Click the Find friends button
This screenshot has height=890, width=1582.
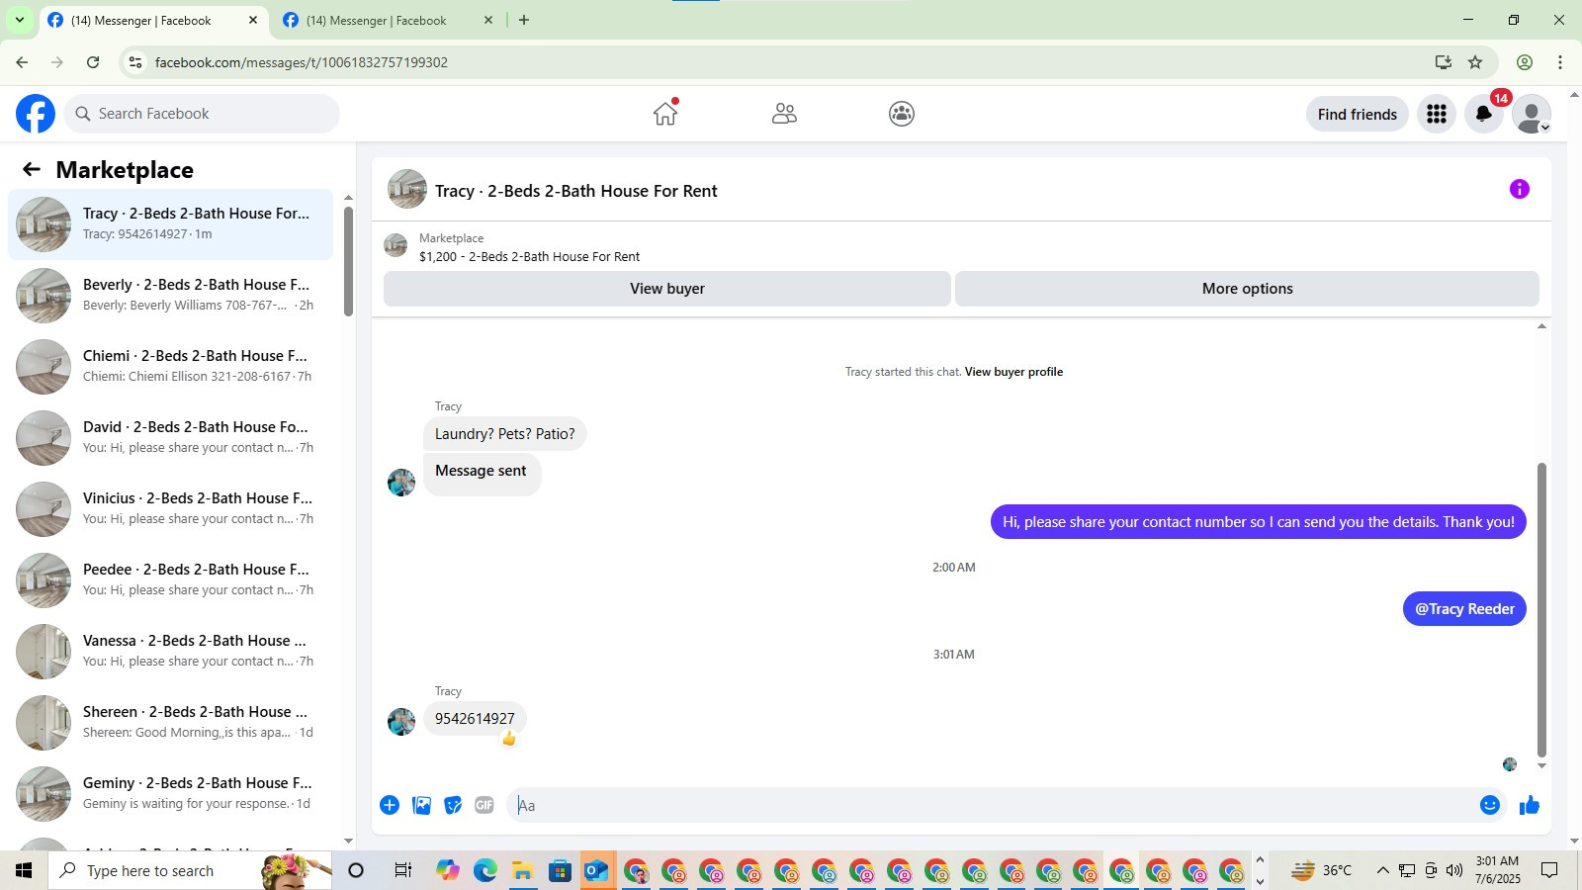(x=1357, y=114)
